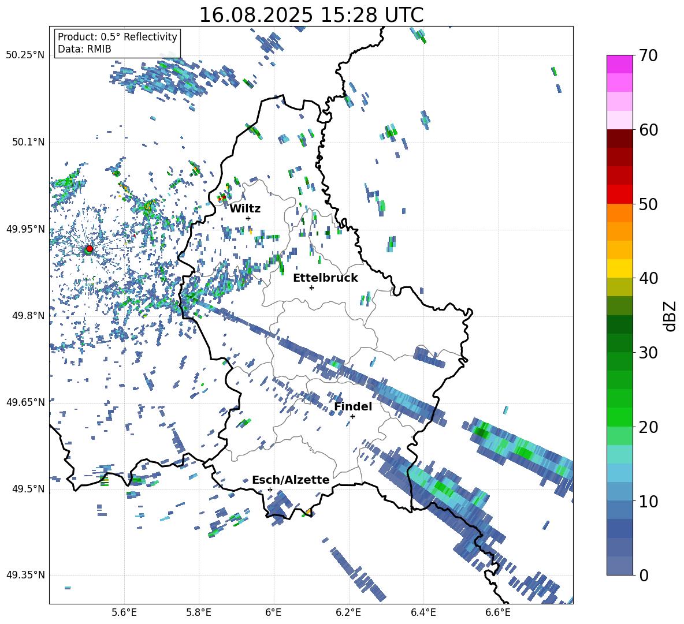Screen dimensions: 684x624
Task: Click the 6.4°E longitude label
Action: (423, 612)
